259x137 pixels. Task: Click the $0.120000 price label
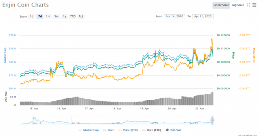point(223,35)
